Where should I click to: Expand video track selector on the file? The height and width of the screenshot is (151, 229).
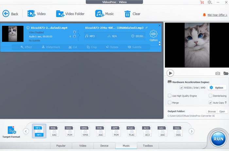tap(74, 32)
